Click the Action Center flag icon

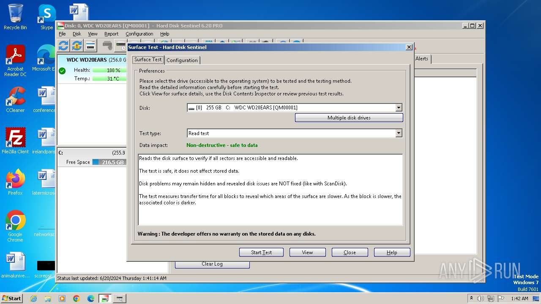click(x=500, y=299)
